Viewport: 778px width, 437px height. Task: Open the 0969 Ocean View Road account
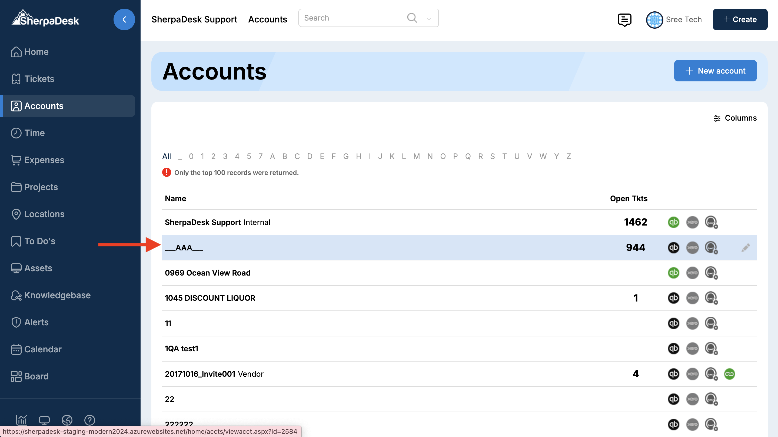(208, 273)
